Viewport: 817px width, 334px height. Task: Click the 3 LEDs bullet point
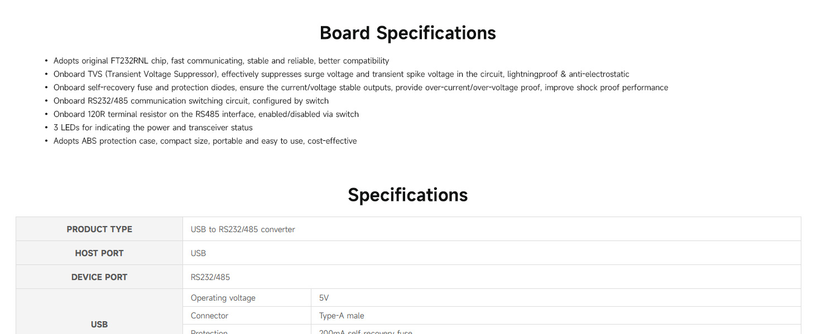pyautogui.click(x=153, y=127)
